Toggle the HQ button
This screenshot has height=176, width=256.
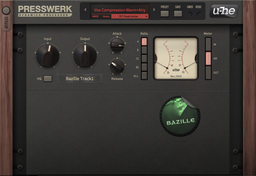pyautogui.click(x=48, y=79)
